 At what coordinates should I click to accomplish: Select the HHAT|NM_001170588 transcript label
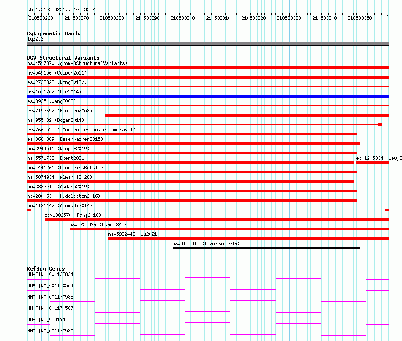[50, 297]
